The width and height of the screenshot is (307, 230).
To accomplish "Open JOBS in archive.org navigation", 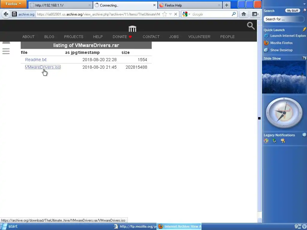I will (x=174, y=37).
